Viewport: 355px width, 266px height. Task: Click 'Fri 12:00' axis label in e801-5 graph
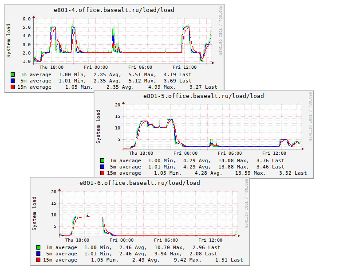(274, 153)
